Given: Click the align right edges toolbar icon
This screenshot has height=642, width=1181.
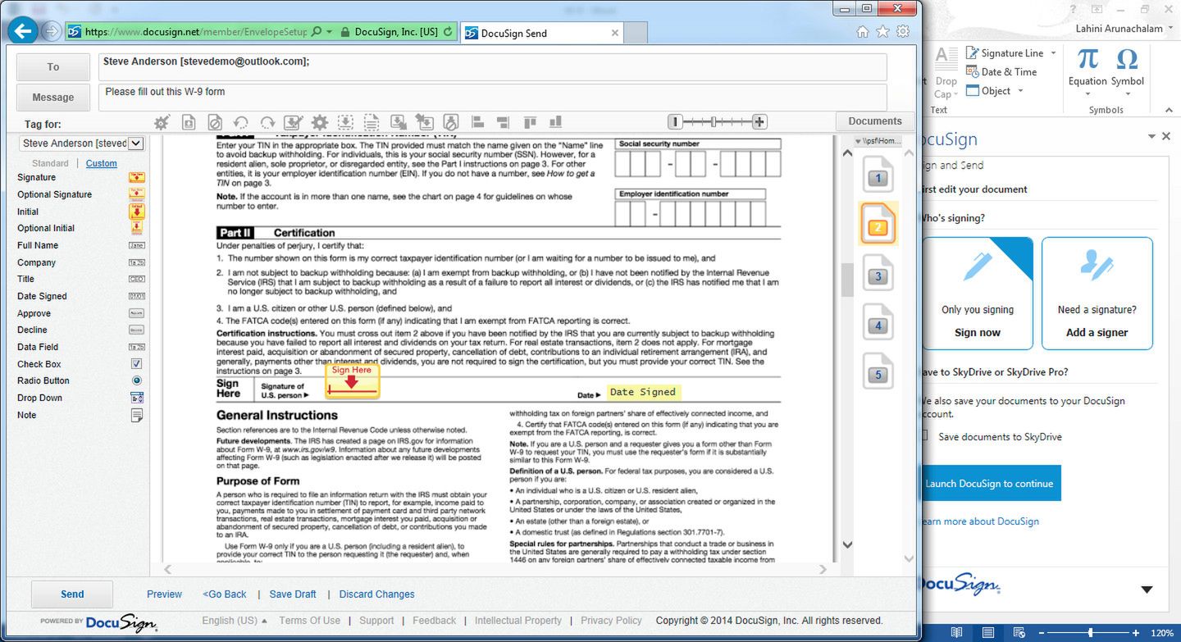Looking at the screenshot, I should 504,122.
